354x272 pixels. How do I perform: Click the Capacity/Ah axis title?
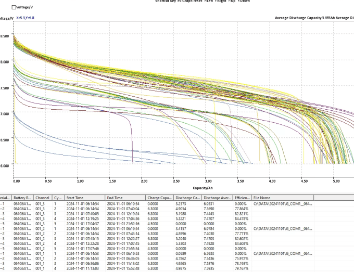203,188
